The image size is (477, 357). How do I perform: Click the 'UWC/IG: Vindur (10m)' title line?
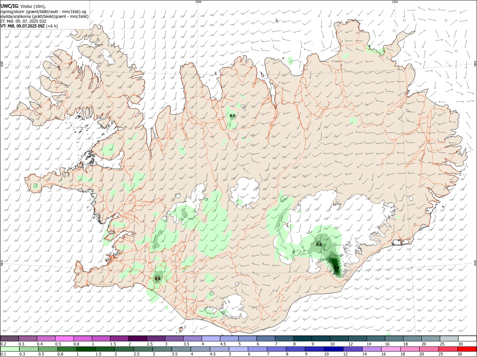[23, 6]
